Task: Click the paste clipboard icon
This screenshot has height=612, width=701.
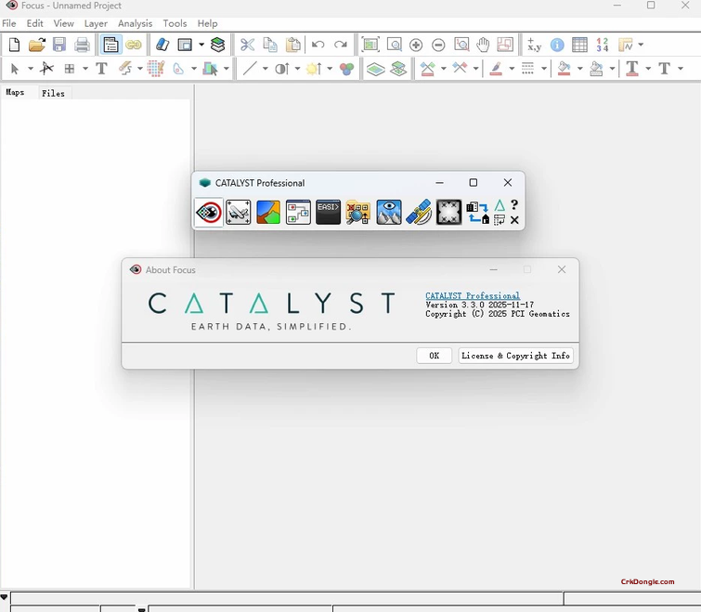Action: [x=292, y=45]
